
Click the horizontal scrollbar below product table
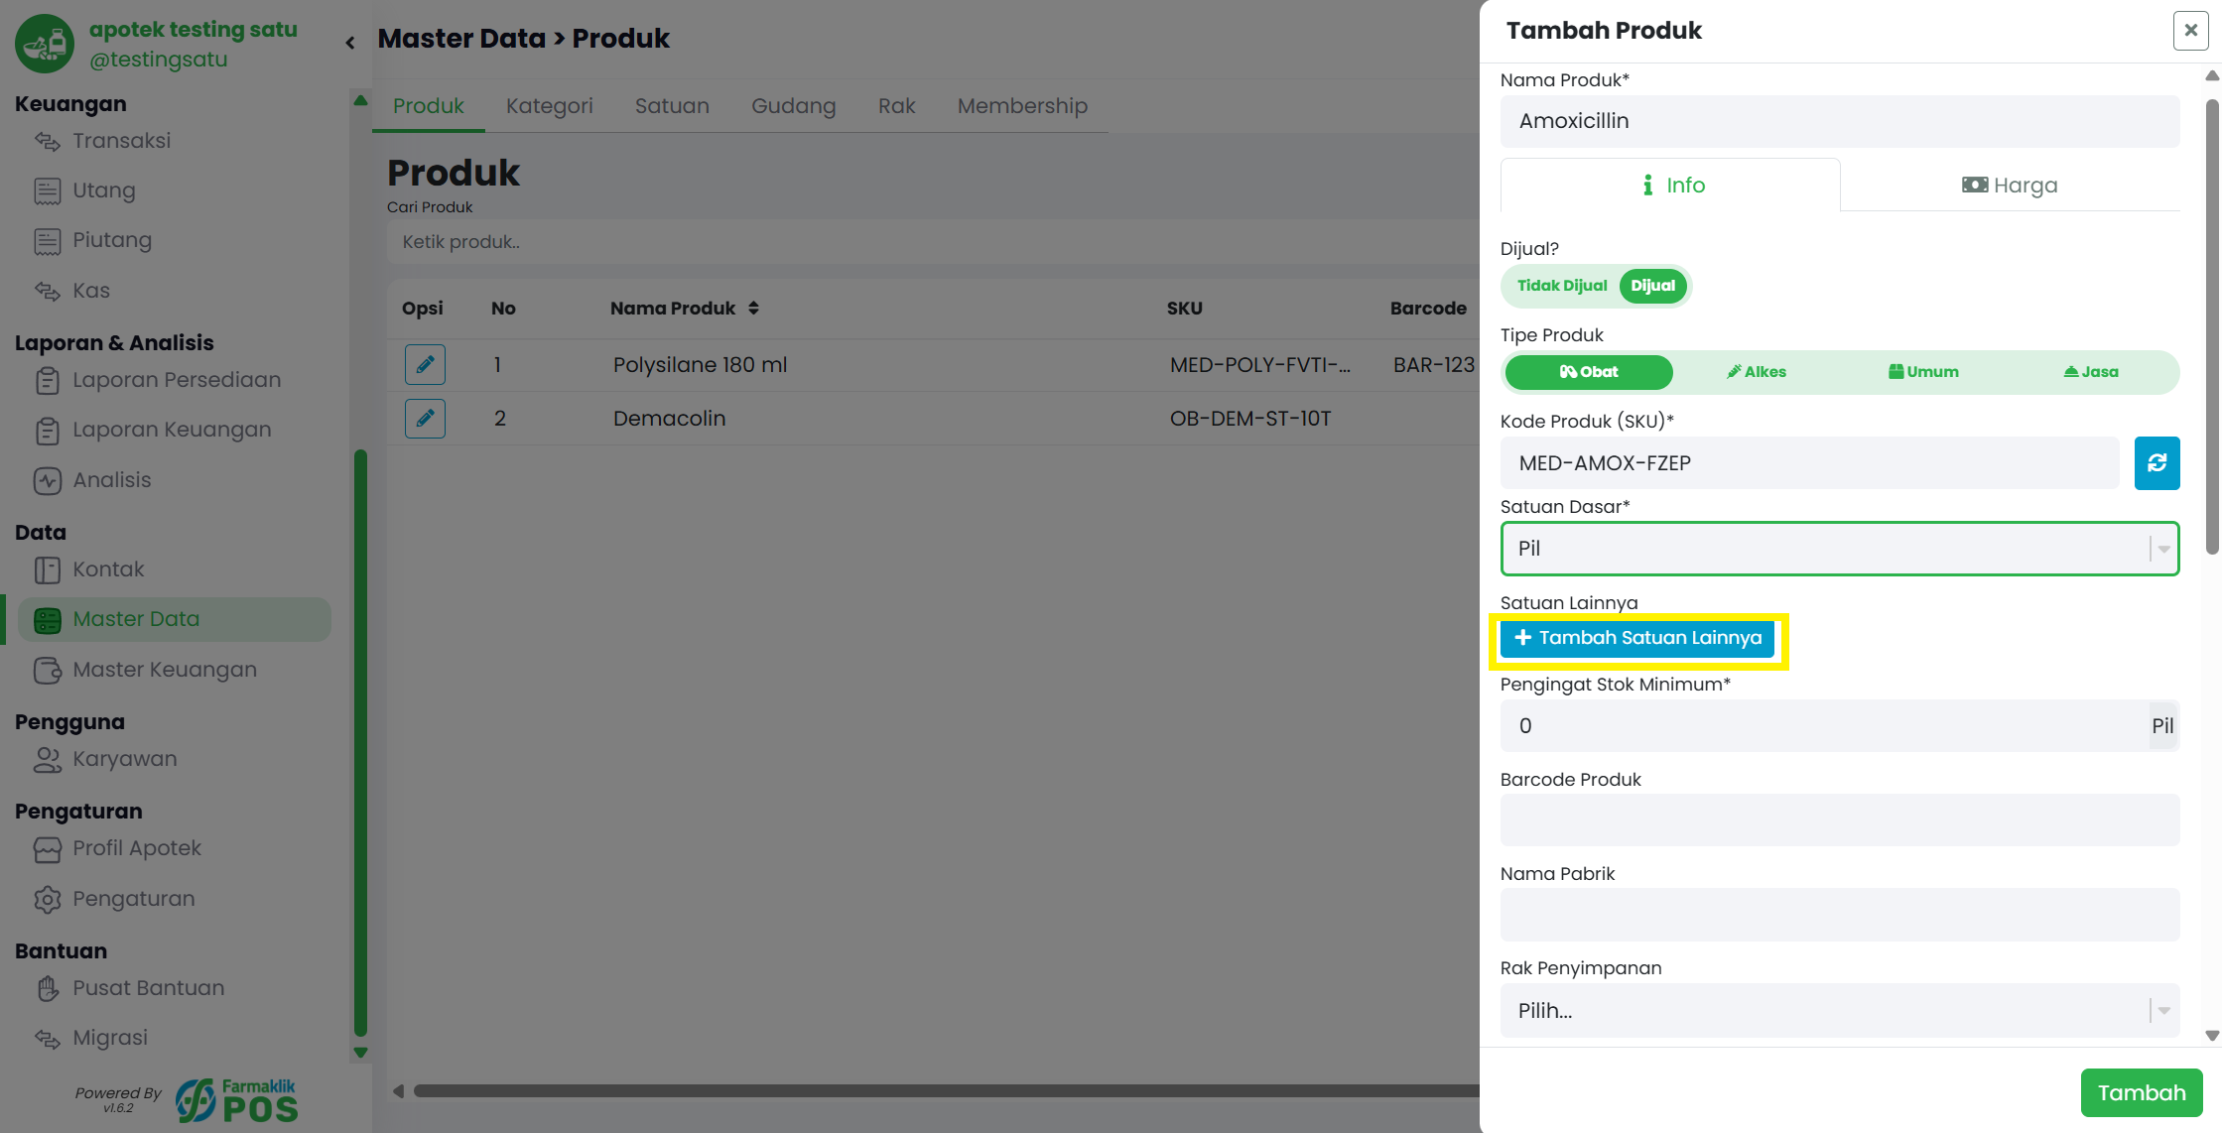pyautogui.click(x=943, y=1090)
